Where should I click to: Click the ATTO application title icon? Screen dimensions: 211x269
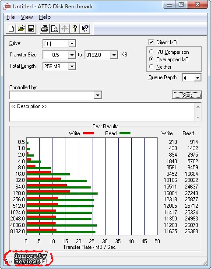[7, 7]
